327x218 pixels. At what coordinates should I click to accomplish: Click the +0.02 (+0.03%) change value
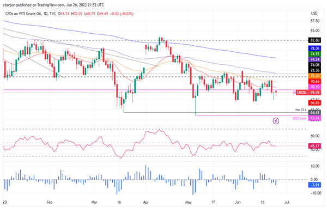[x=122, y=14]
